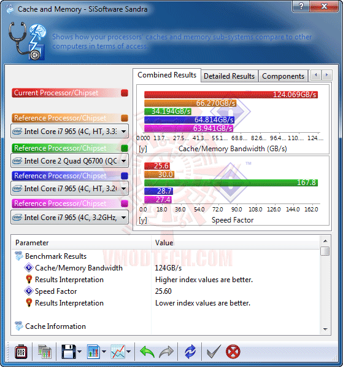
Task: Click the grey Forward arrow
Action: [x=166, y=352]
